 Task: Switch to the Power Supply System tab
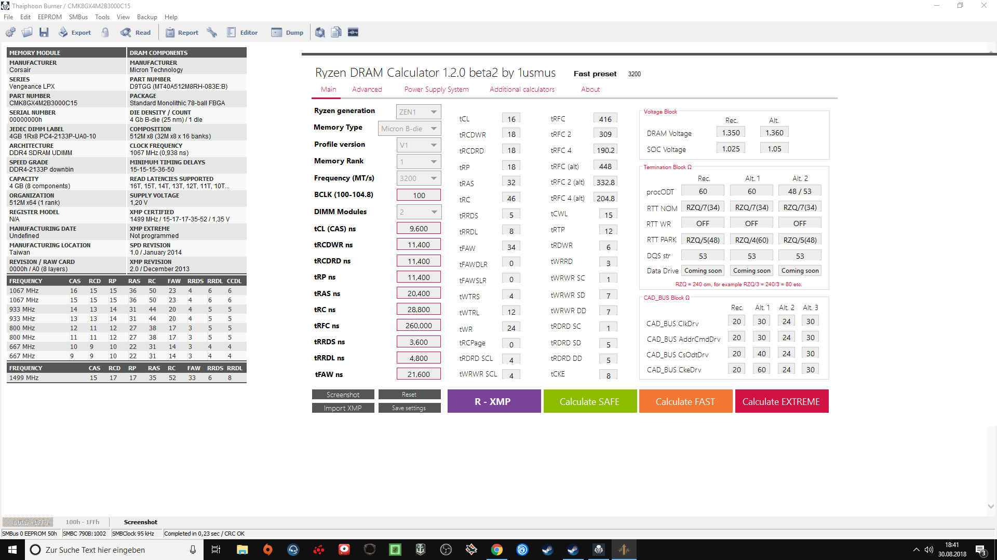coord(437,89)
